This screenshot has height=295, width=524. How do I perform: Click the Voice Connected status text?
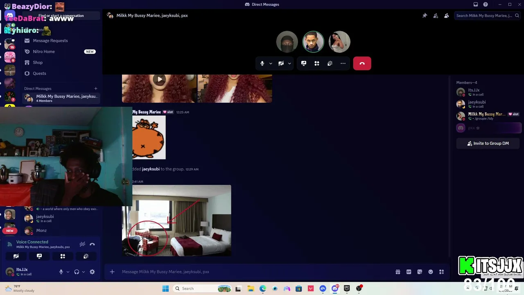32,242
